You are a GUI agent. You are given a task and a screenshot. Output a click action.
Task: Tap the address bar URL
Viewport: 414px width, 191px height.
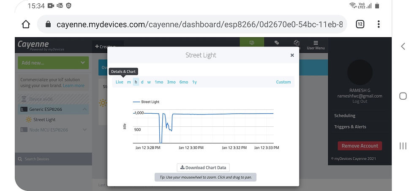pyautogui.click(x=199, y=25)
